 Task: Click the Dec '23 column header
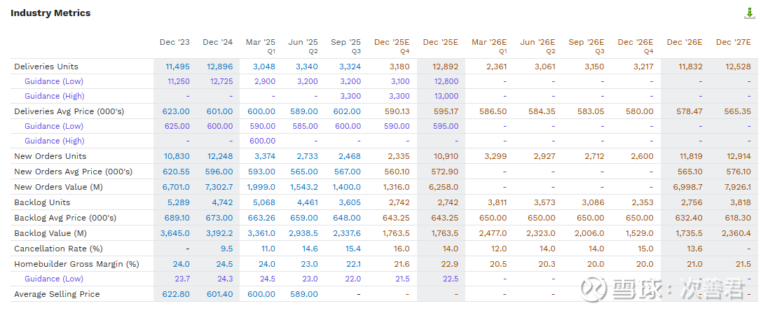pos(174,42)
